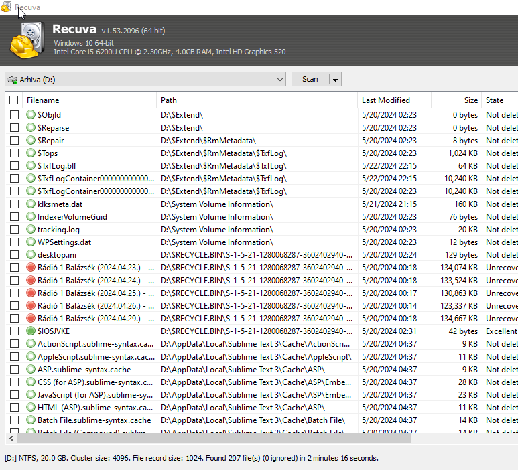Sort by the State column header
518x470 pixels.
tap(500, 100)
